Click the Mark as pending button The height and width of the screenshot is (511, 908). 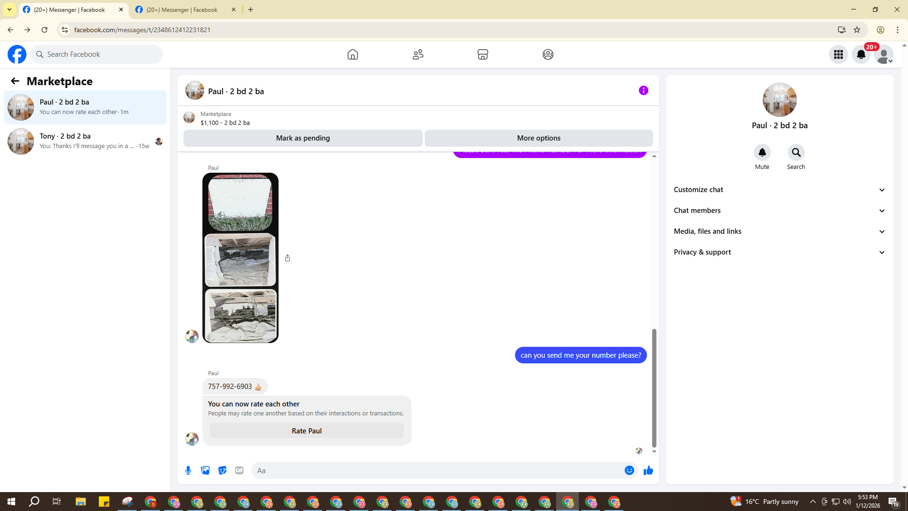click(303, 138)
